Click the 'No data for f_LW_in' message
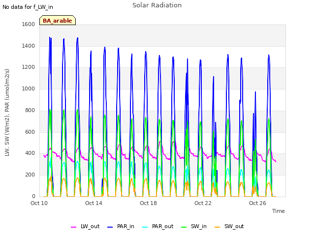The width and height of the screenshot is (315, 236). point(28,7)
